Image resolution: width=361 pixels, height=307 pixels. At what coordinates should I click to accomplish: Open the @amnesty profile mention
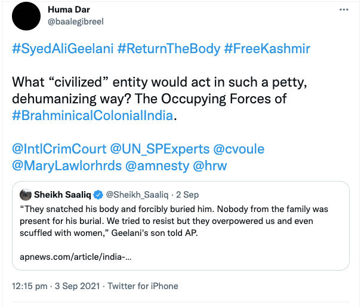point(156,165)
